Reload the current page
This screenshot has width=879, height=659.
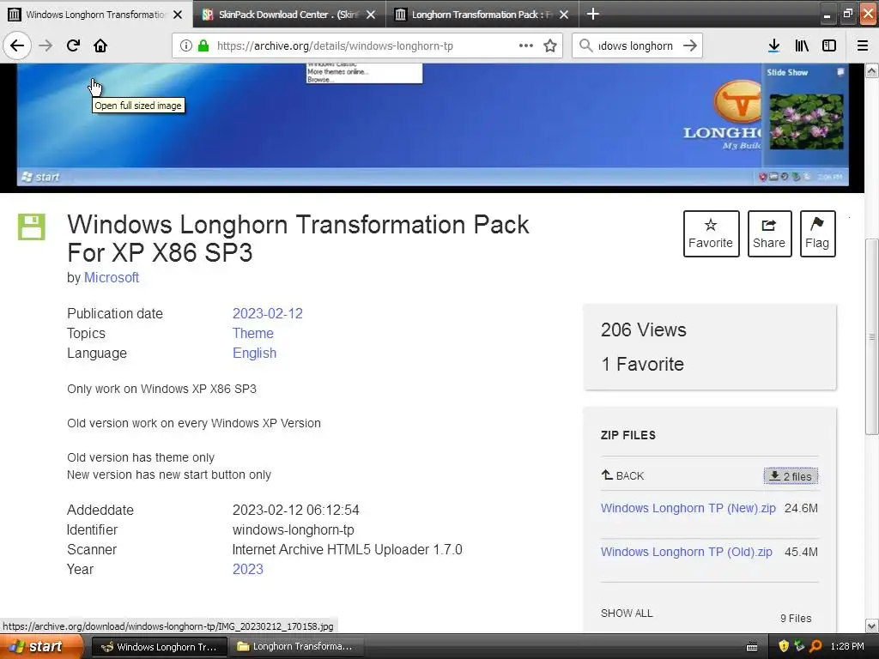point(73,45)
